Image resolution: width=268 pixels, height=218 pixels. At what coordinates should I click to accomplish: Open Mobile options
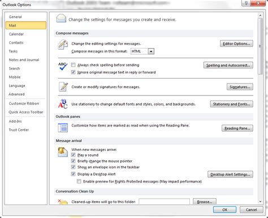(26, 77)
